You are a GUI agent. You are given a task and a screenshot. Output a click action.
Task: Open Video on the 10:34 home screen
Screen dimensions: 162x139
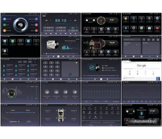(116, 53)
